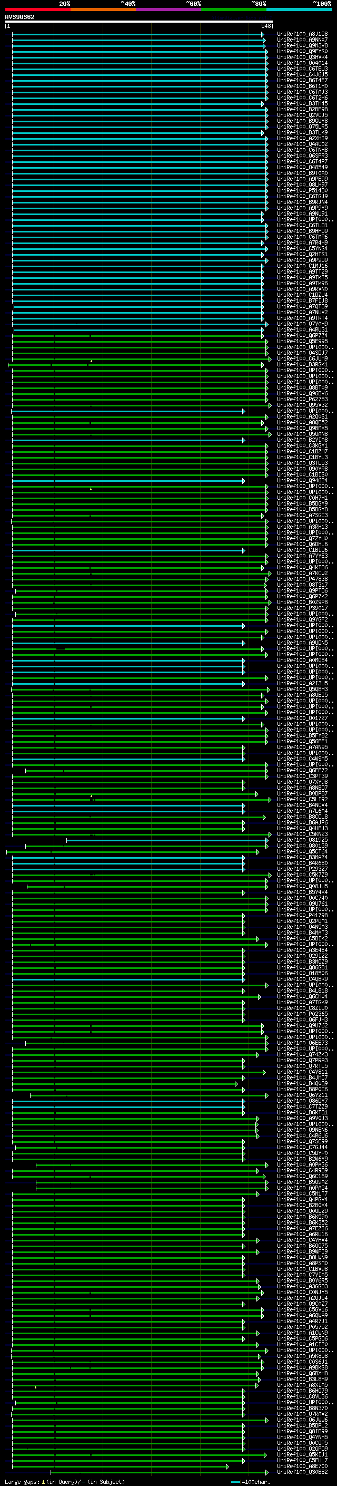Open hit UniRef100_P47838
337x1486 pixels.
[x=302, y=579]
